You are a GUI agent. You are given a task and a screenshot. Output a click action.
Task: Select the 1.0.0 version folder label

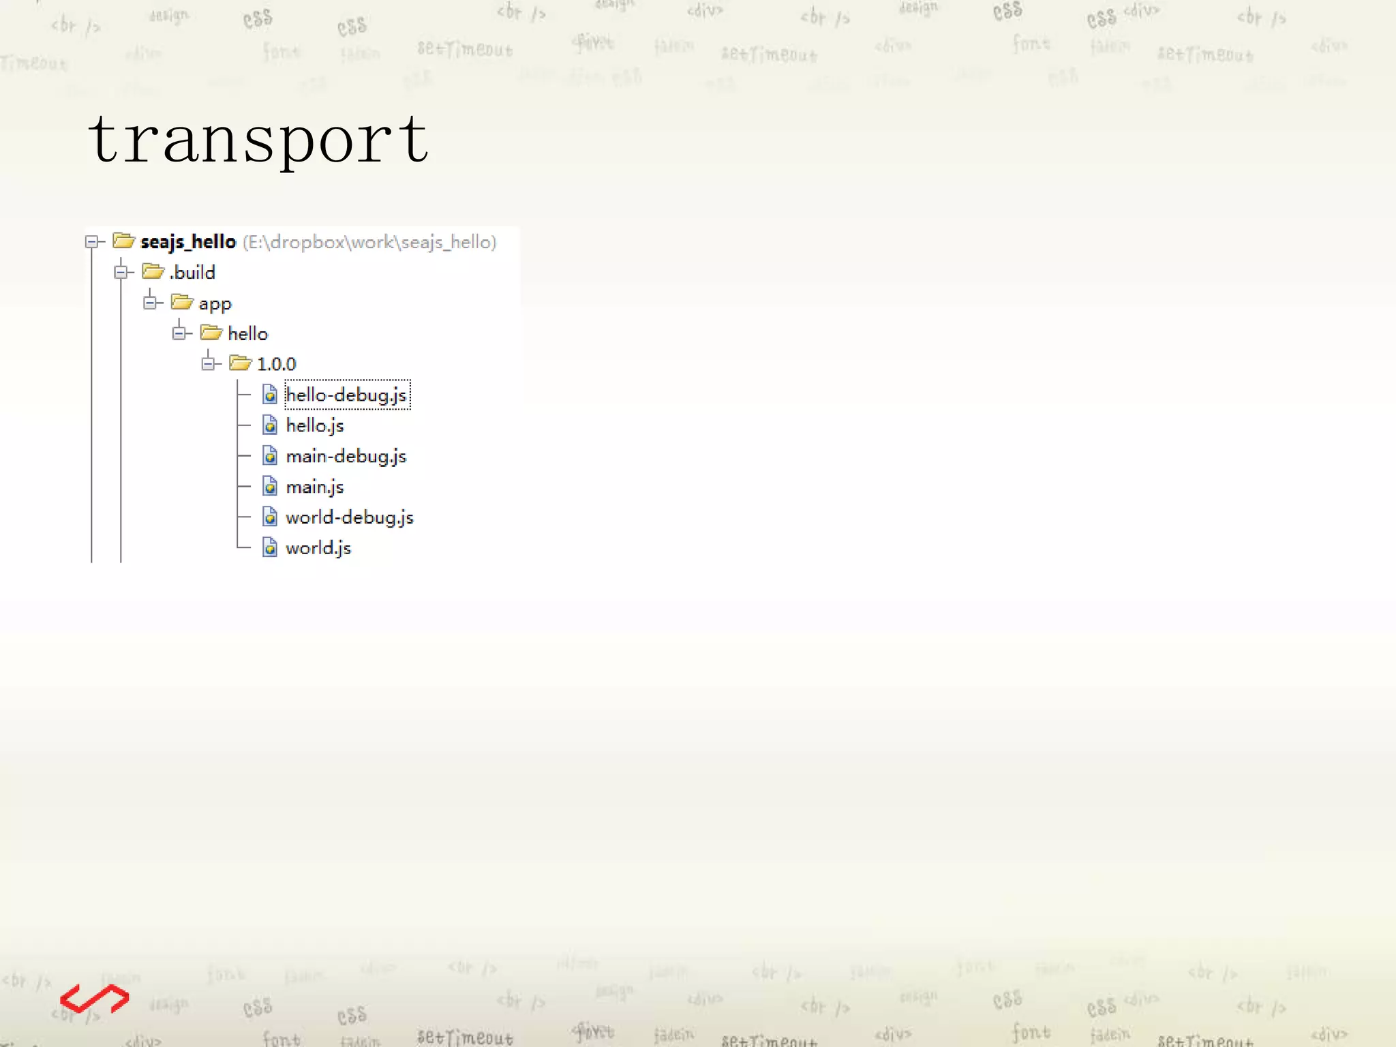277,364
